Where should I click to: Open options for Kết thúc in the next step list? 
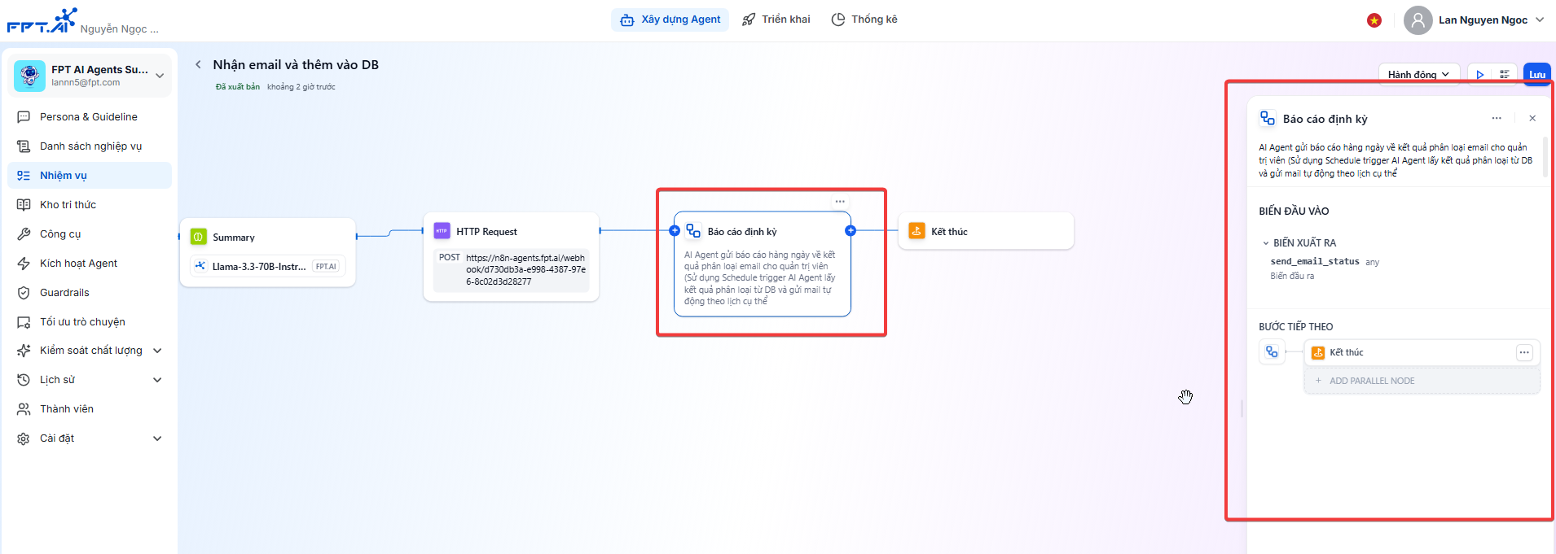[1524, 352]
